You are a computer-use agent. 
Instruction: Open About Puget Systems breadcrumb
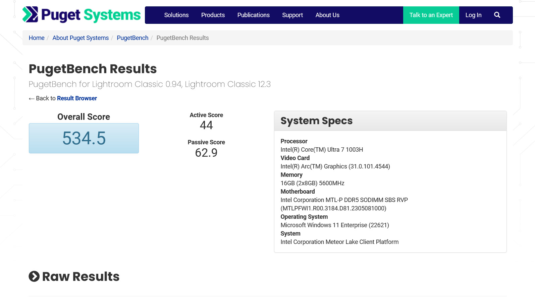point(81,38)
